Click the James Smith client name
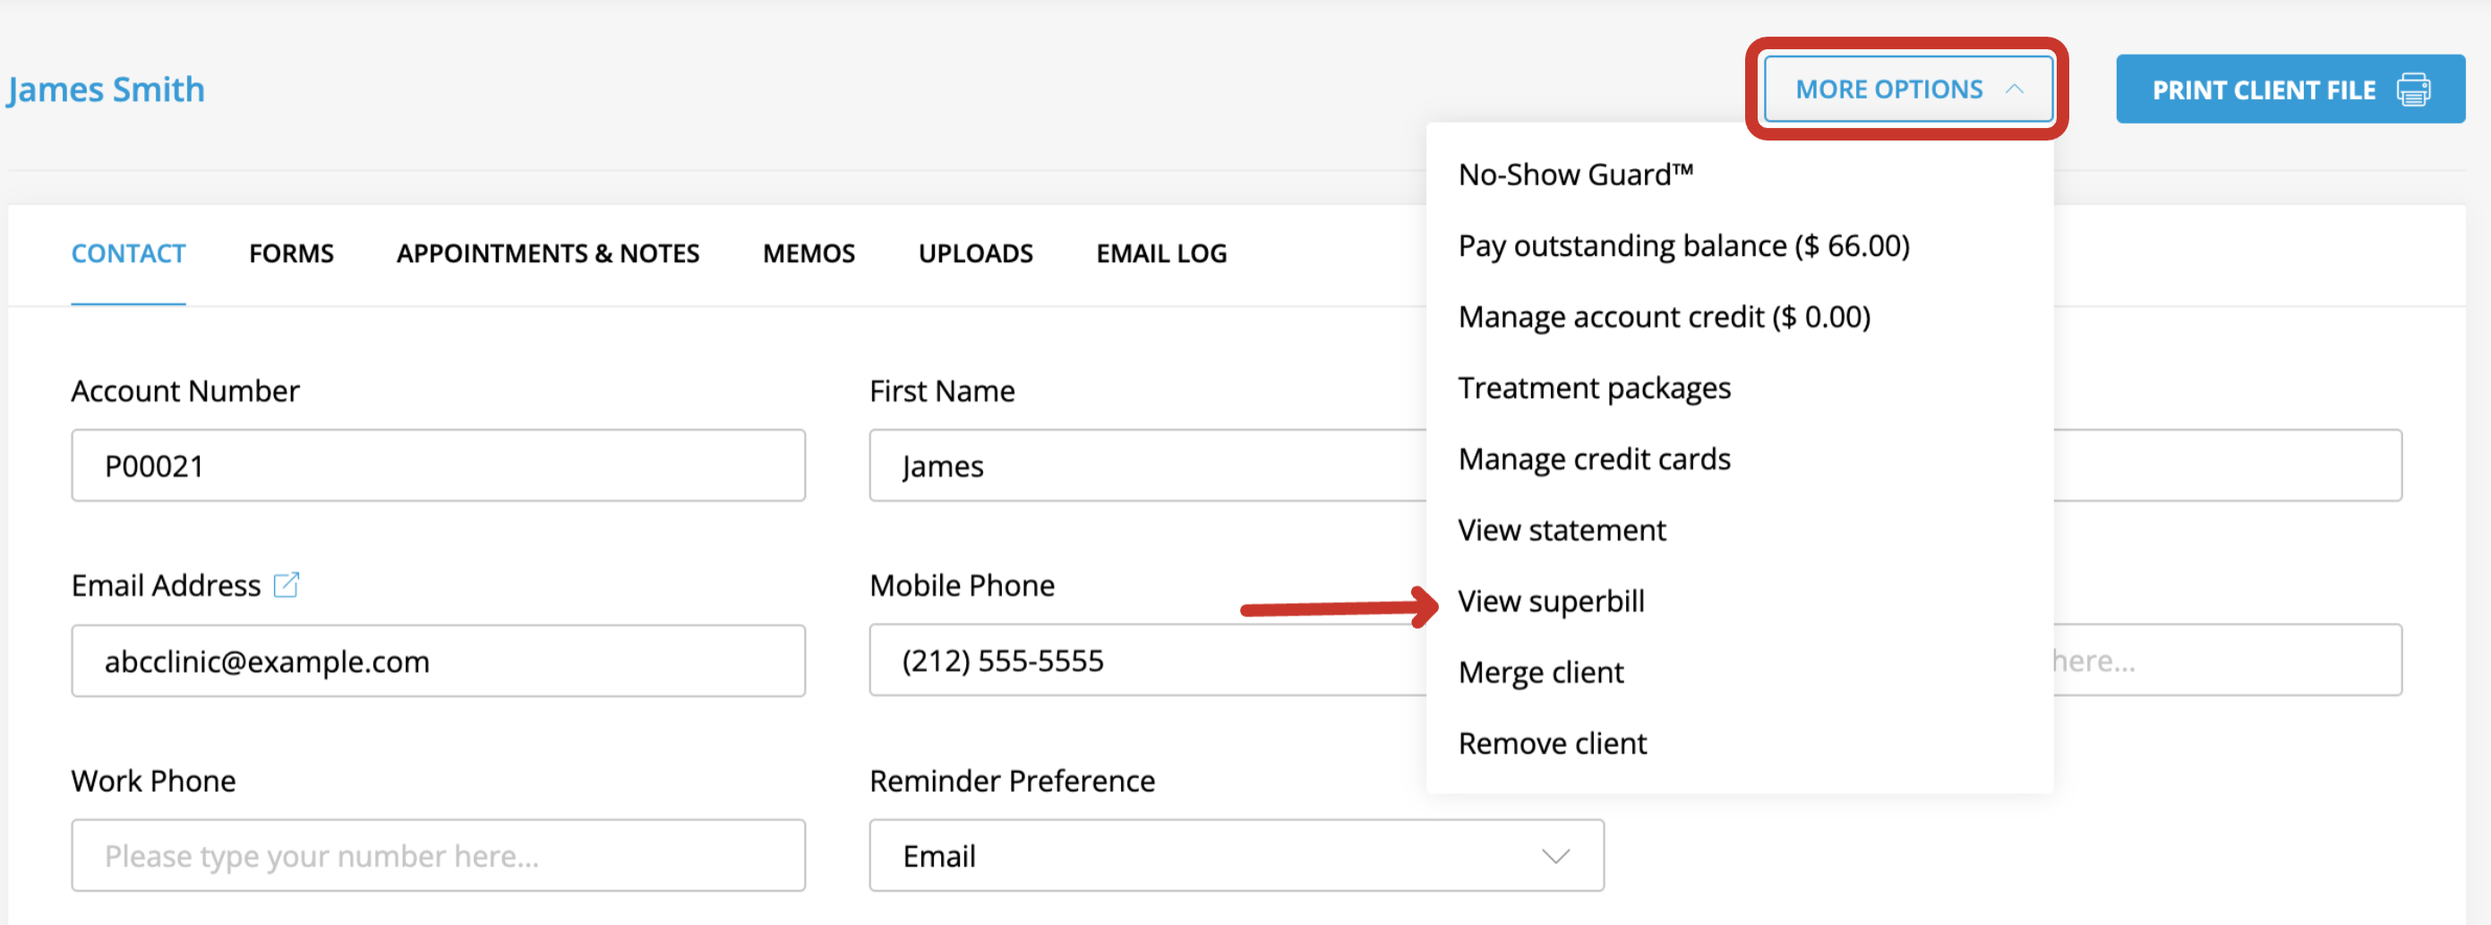This screenshot has height=925, width=2491. (106, 89)
